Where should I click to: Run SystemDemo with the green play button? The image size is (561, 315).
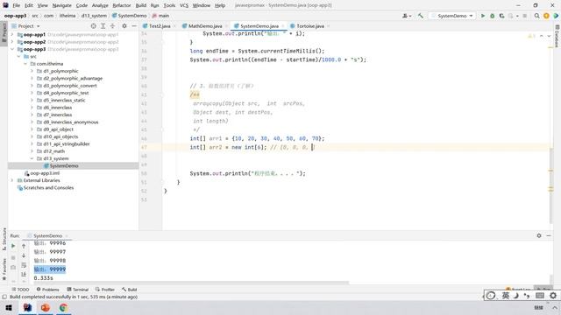point(483,16)
